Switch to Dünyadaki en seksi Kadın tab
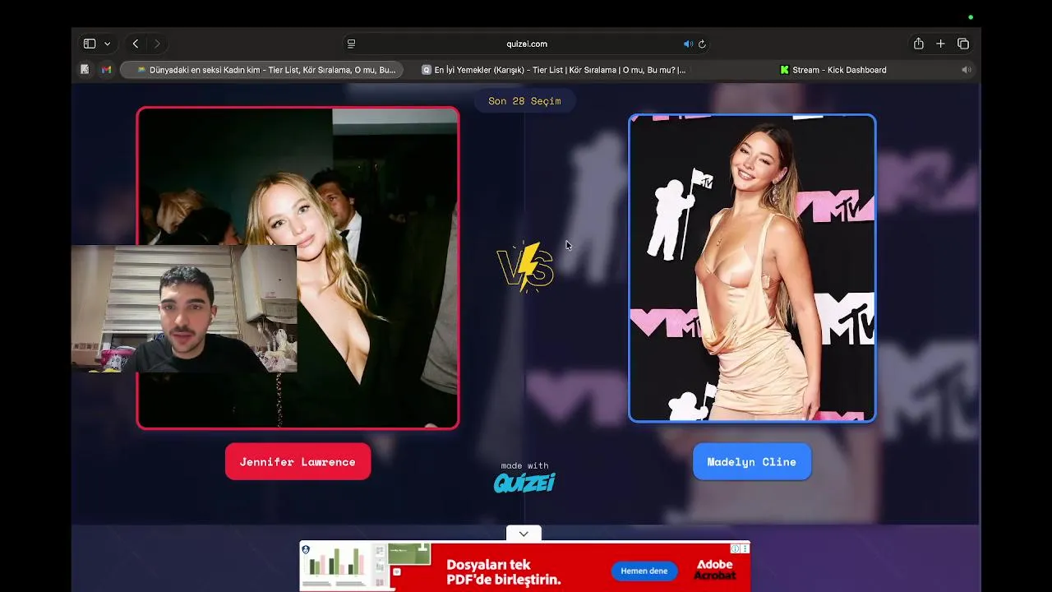 tap(262, 70)
